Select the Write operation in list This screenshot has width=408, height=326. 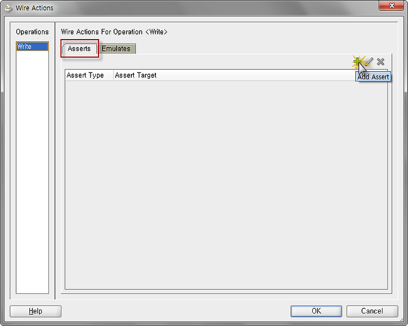(x=32, y=46)
